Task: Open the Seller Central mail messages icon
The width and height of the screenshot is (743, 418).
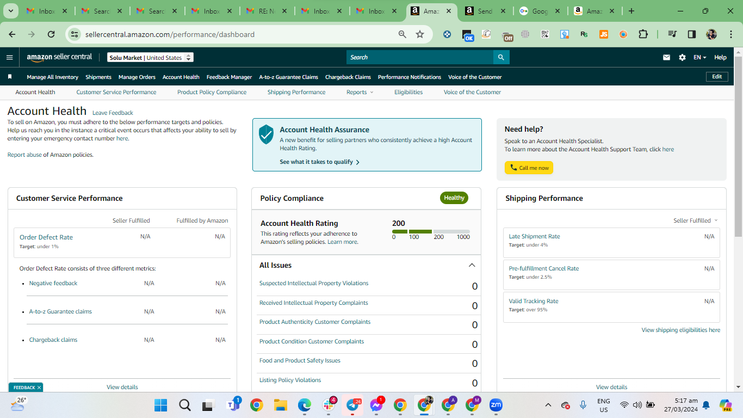Action: (666, 57)
